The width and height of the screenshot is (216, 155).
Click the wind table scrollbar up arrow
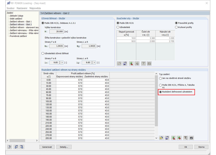click(156, 74)
